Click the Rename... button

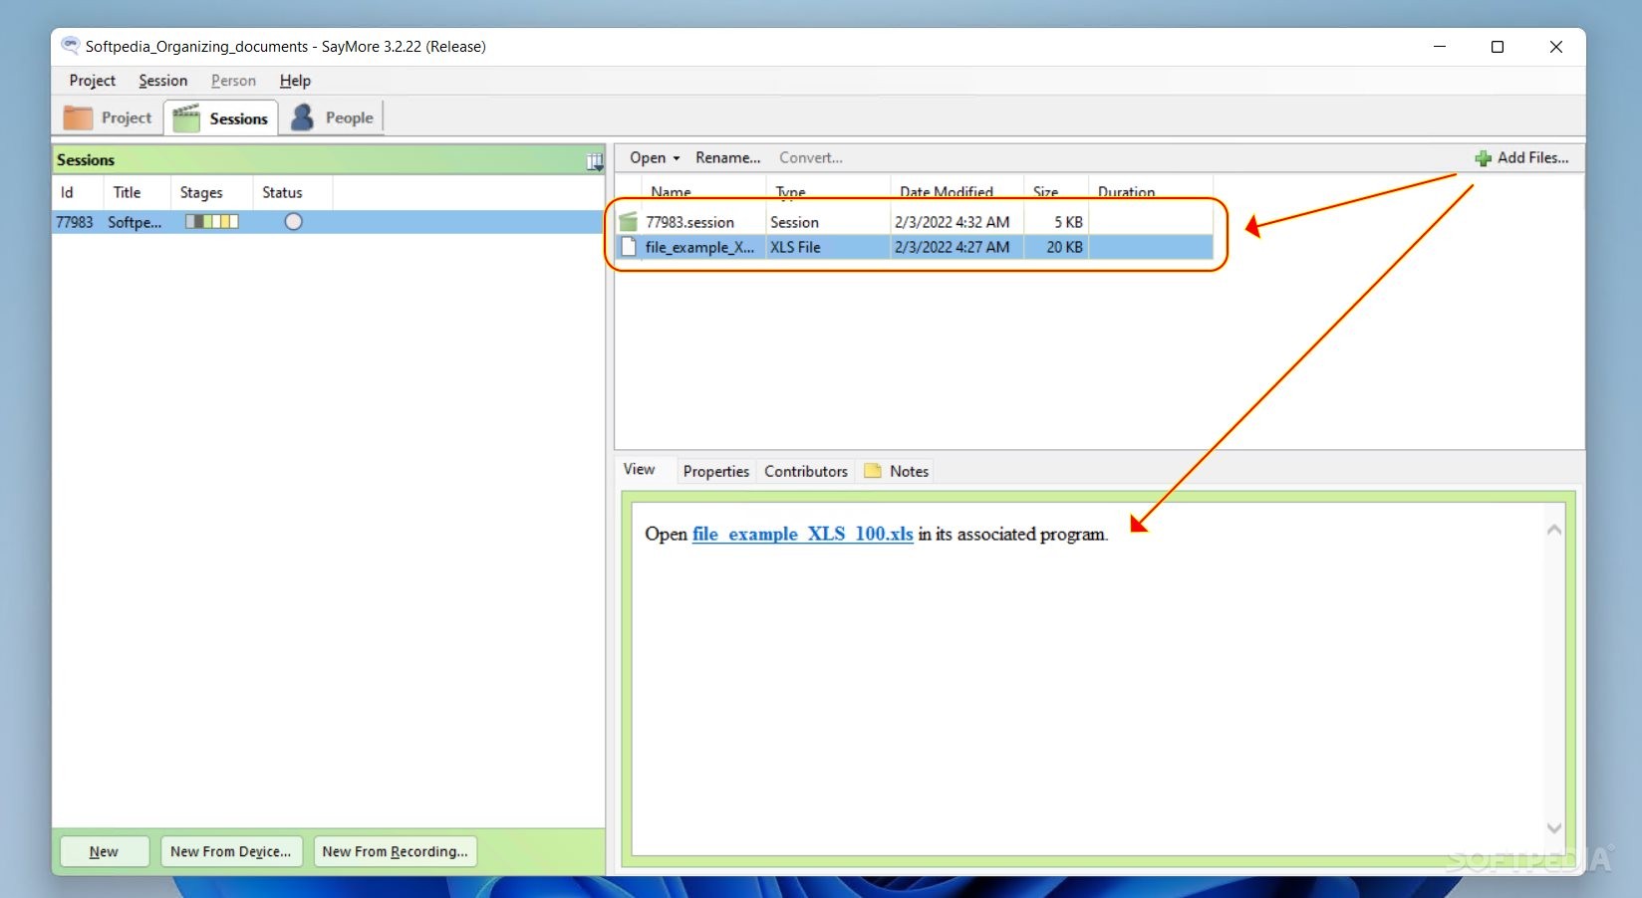point(727,157)
